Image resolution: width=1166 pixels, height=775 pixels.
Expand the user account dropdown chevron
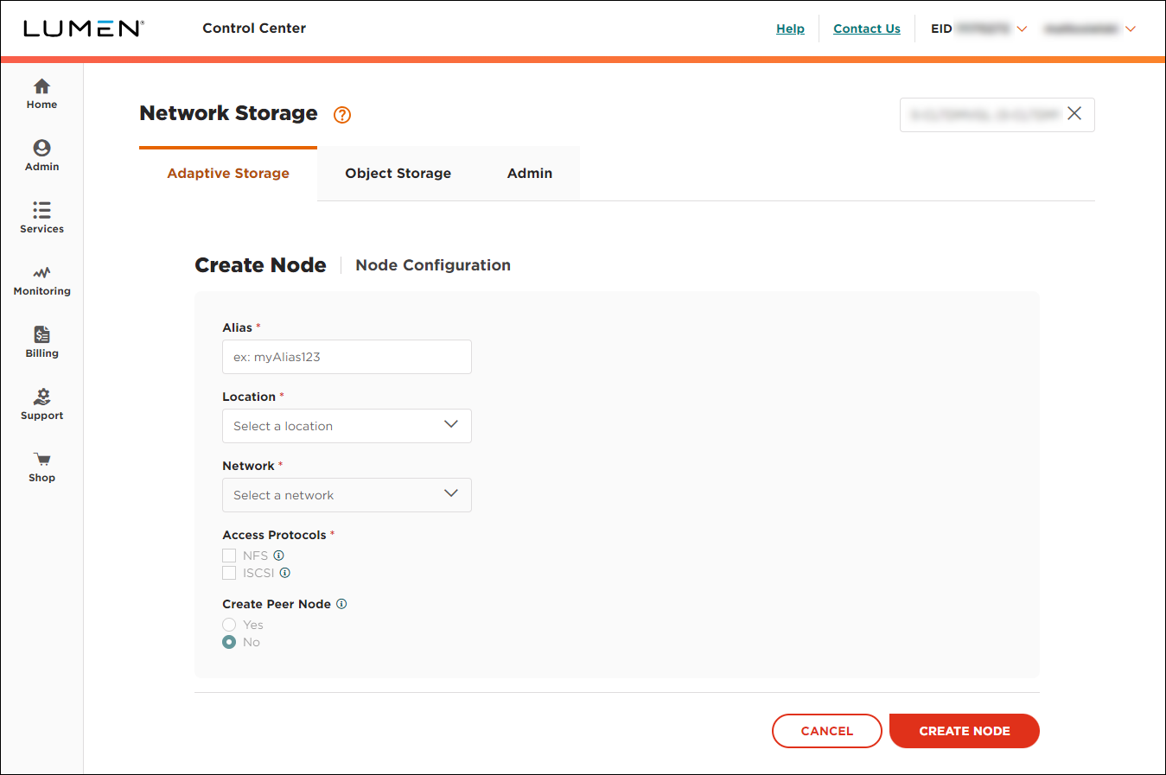point(1131,29)
